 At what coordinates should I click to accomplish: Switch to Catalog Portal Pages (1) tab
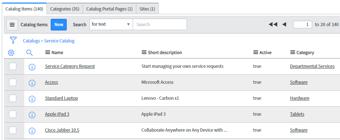pos(109,9)
